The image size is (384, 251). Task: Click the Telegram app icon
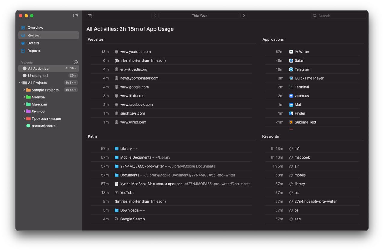point(291,69)
